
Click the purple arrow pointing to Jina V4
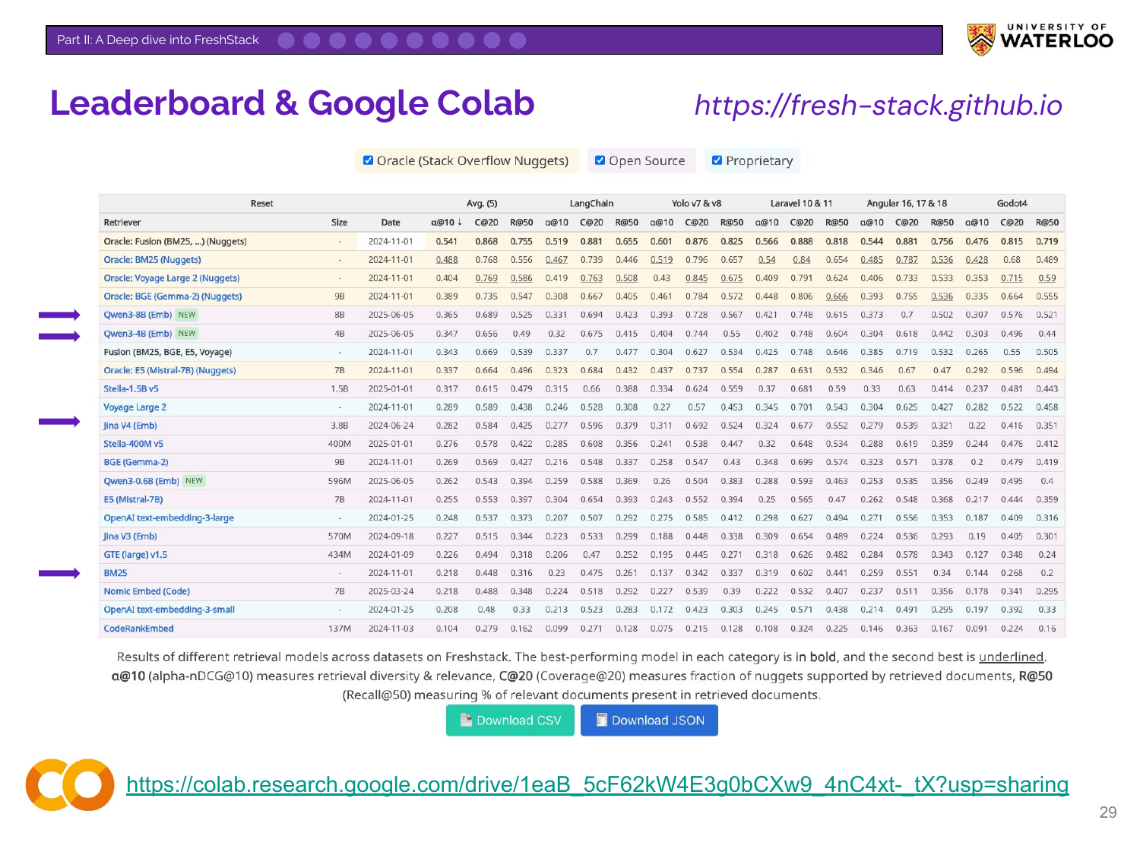click(59, 422)
